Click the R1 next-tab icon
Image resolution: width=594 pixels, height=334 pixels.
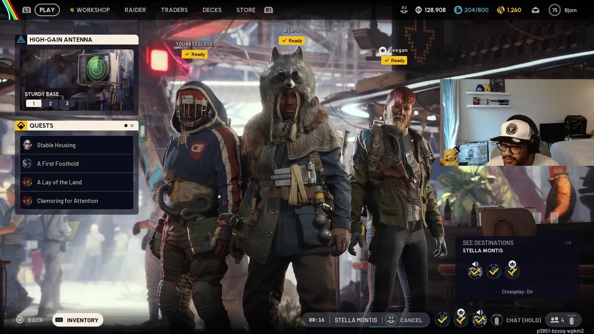(x=268, y=10)
